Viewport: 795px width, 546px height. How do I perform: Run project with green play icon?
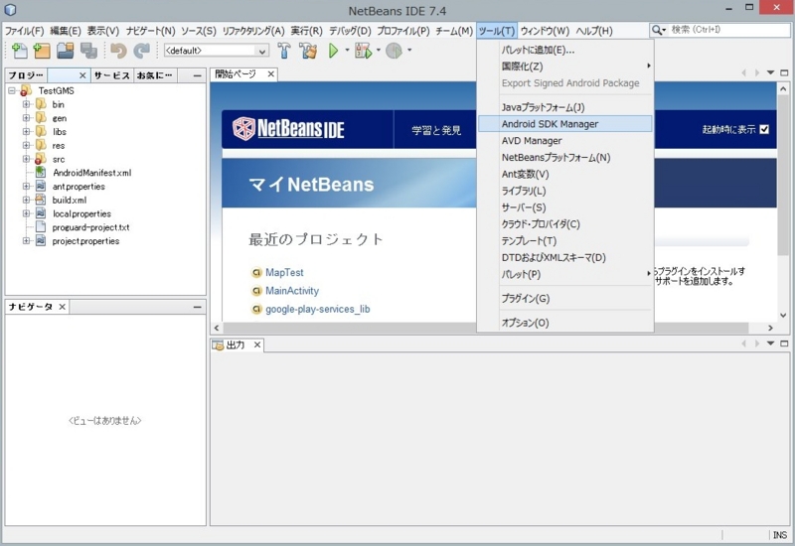click(333, 51)
